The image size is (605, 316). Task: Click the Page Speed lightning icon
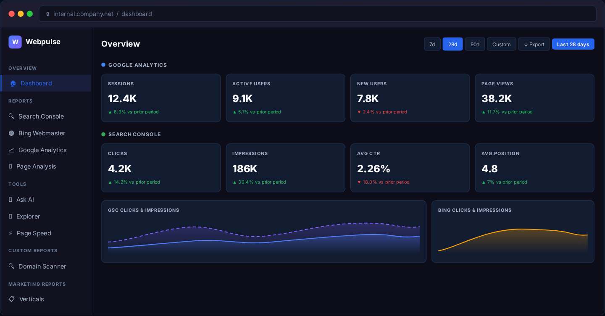coord(11,233)
